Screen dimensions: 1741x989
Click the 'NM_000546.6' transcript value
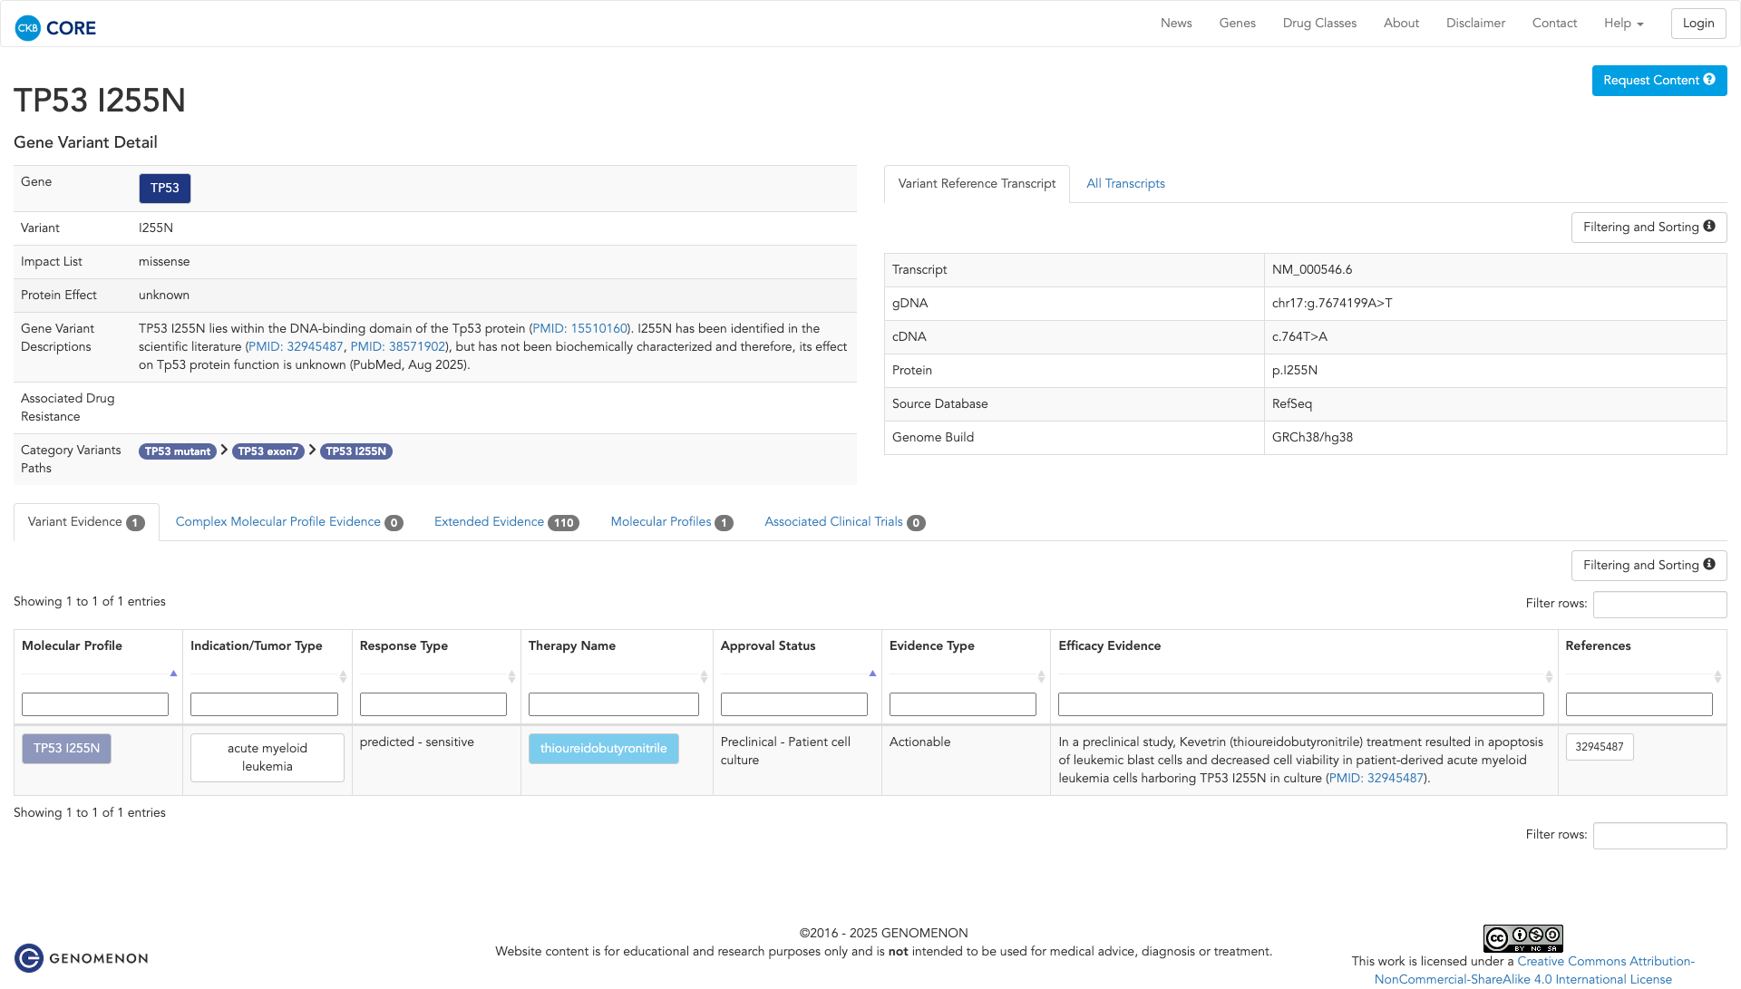(x=1312, y=270)
